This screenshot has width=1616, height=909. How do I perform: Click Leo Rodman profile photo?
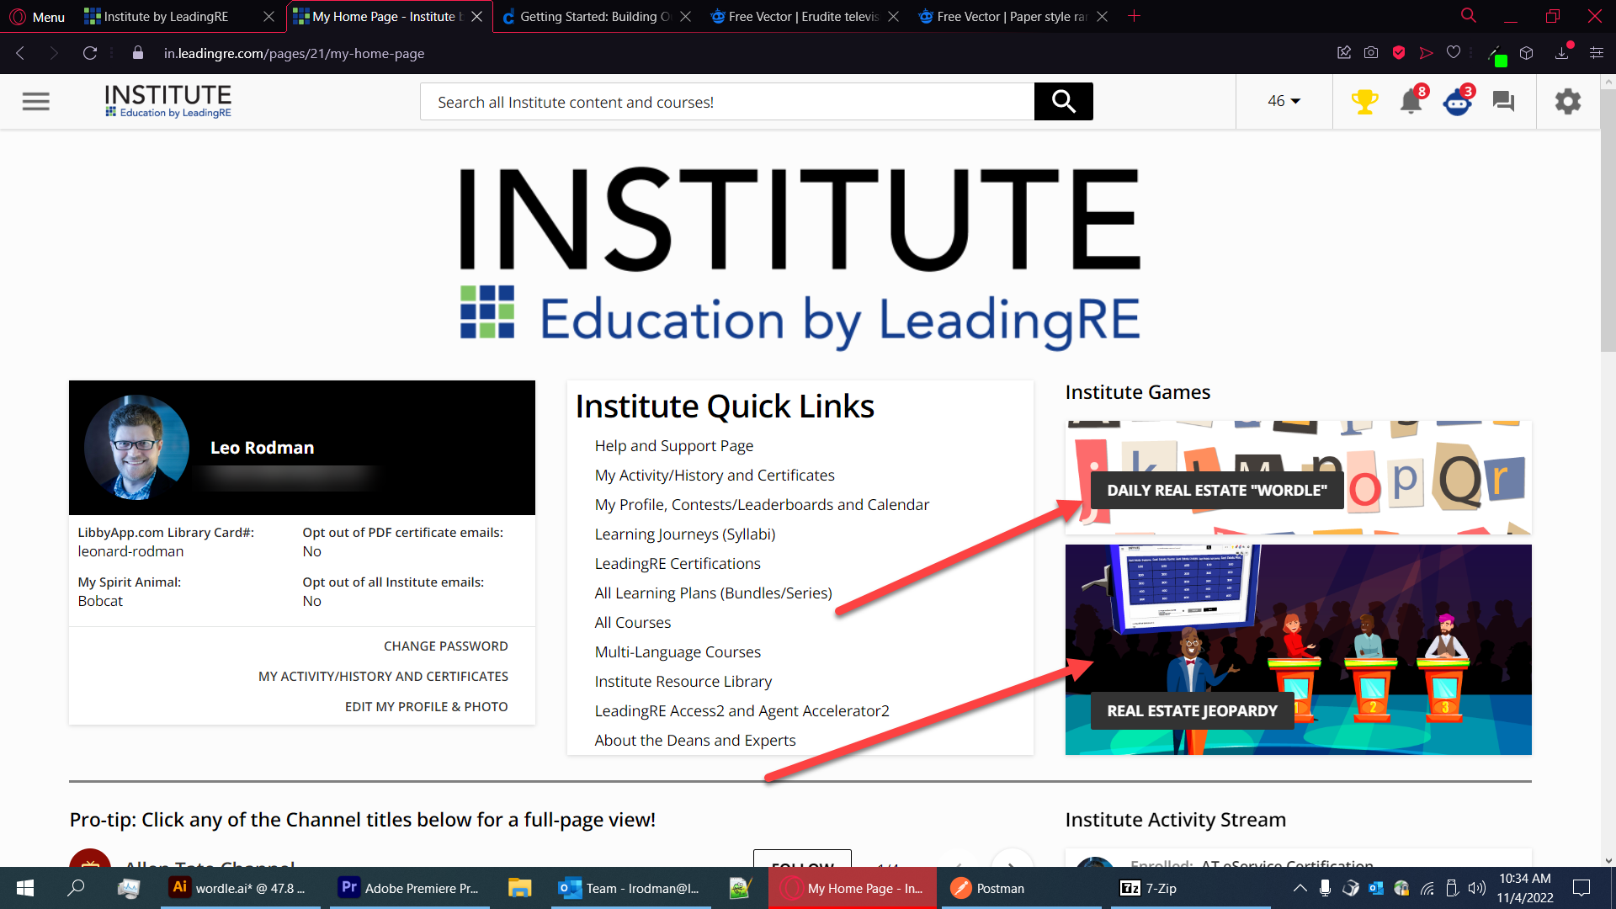click(137, 447)
